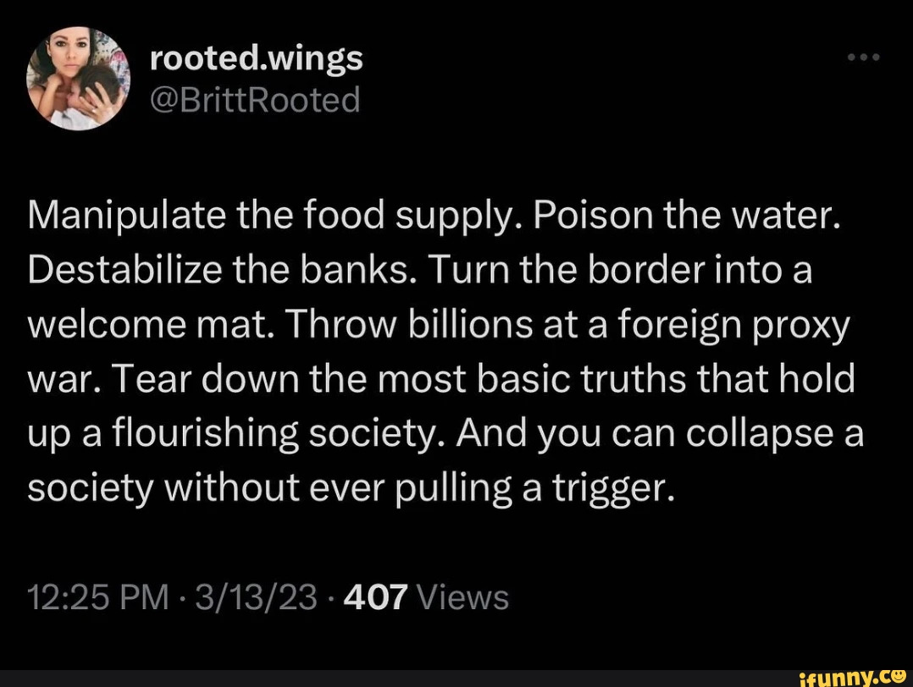Open the rooted.wings display name
The height and width of the screenshot is (687, 913).
[x=256, y=58]
